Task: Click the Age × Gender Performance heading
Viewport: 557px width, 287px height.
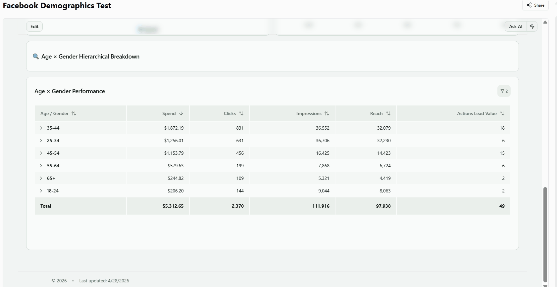Action: click(70, 91)
